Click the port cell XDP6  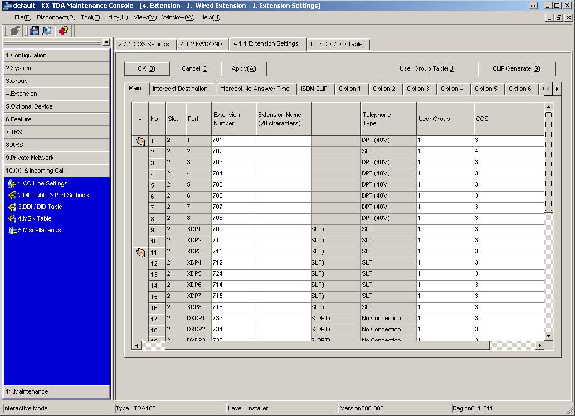pos(198,286)
